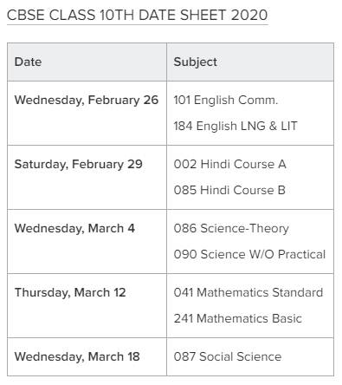Select 101 English Comm. entry

(x=226, y=101)
